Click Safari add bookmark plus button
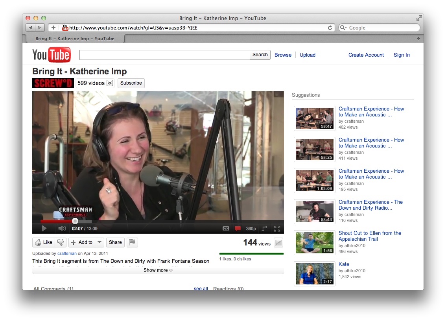Image resolution: width=446 pixels, height=321 pixels. click(x=53, y=28)
